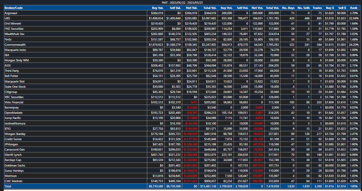The image size is (362, 191).
Task: Click the No. Buys column header
Action: coord(288,8)
